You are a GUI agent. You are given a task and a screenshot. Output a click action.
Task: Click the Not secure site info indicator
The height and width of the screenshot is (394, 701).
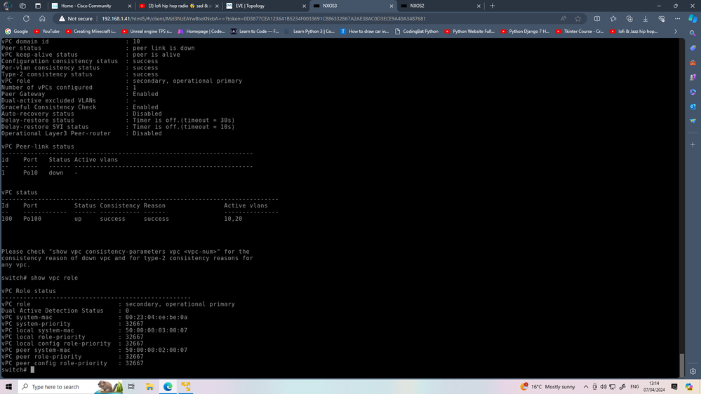click(76, 19)
